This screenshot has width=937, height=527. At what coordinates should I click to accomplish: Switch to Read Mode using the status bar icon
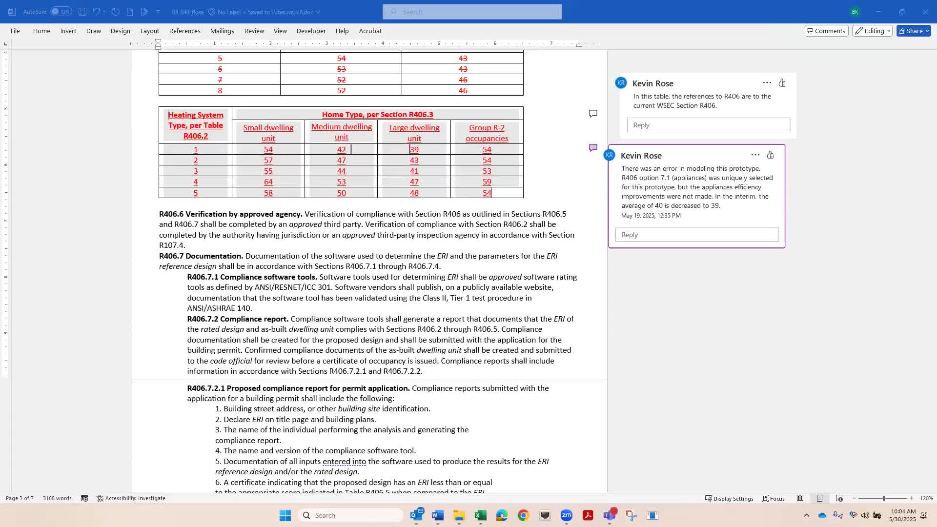(800, 498)
